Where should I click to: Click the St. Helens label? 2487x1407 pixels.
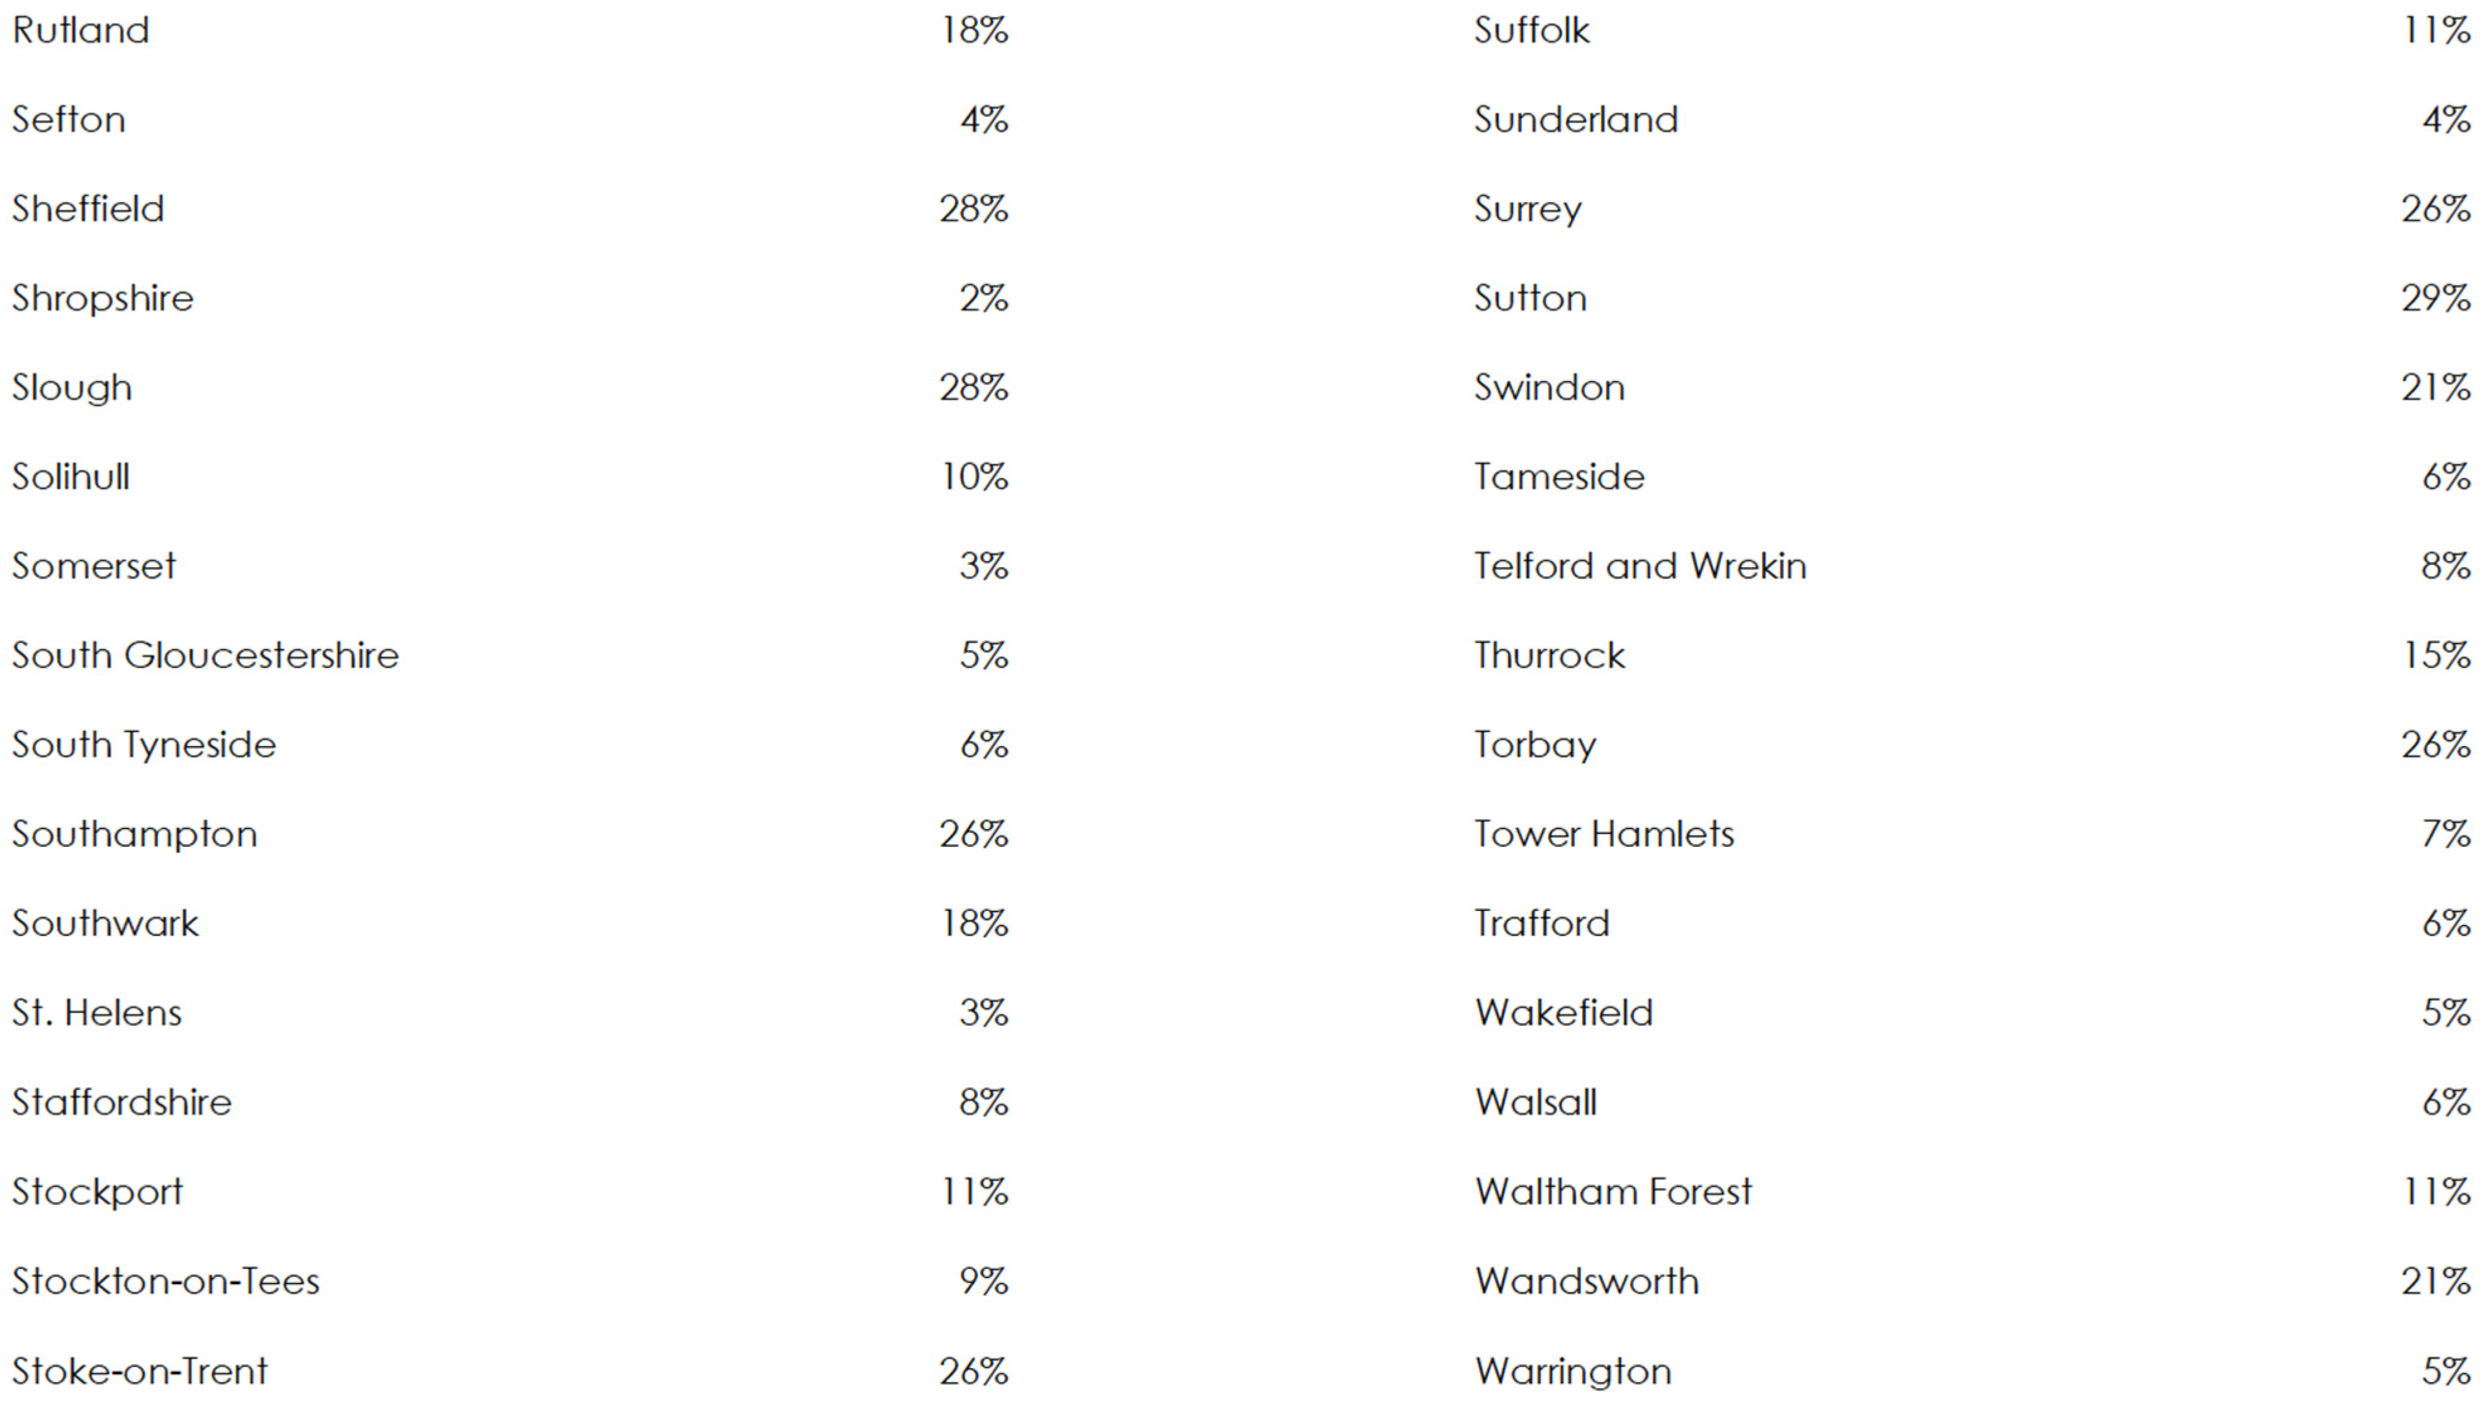pos(96,1013)
